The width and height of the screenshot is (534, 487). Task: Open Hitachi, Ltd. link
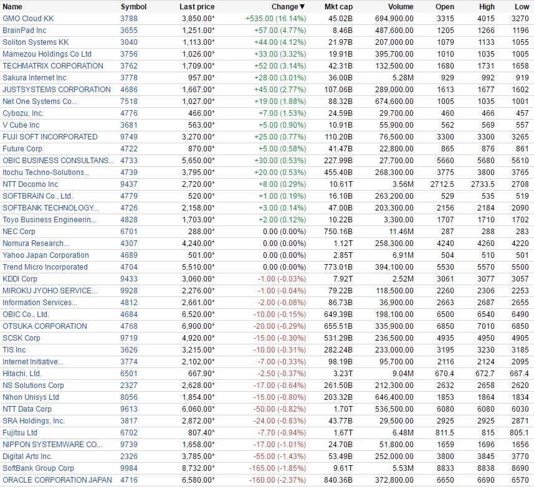(22, 374)
